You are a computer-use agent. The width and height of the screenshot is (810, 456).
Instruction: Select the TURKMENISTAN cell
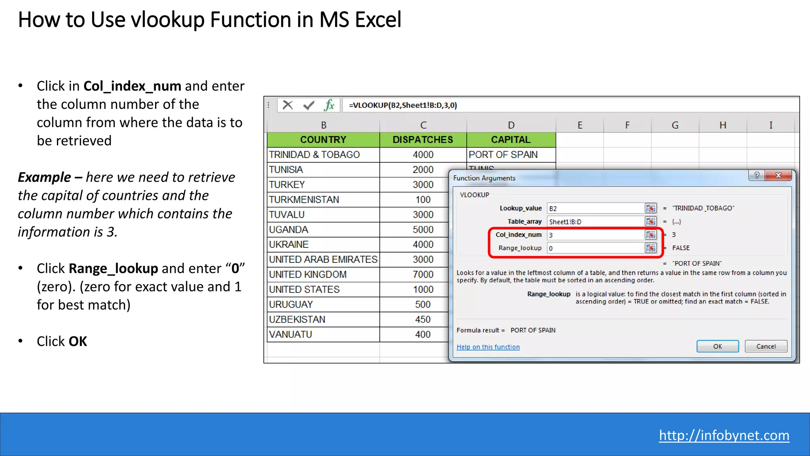click(324, 200)
